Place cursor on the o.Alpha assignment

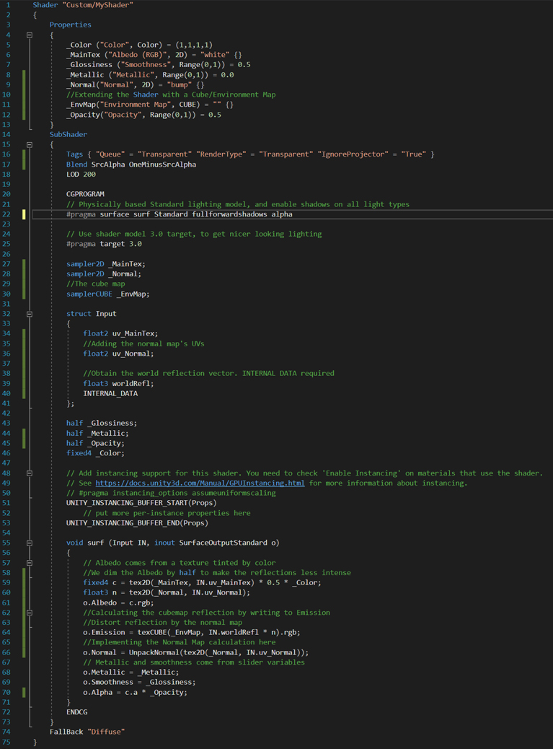point(135,692)
